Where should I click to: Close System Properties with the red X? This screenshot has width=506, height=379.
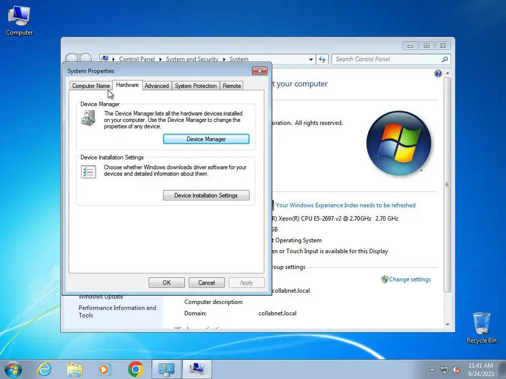[259, 71]
